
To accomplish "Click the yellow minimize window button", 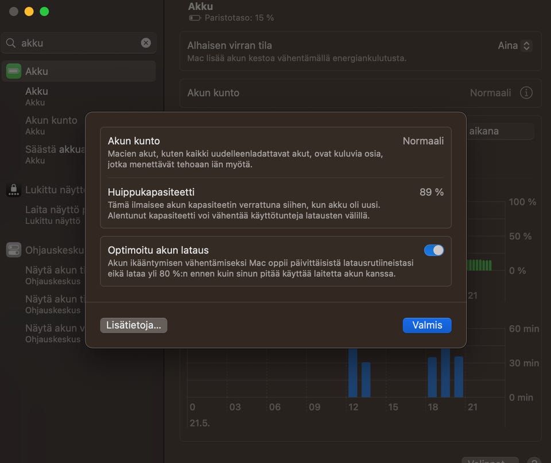I will (29, 11).
